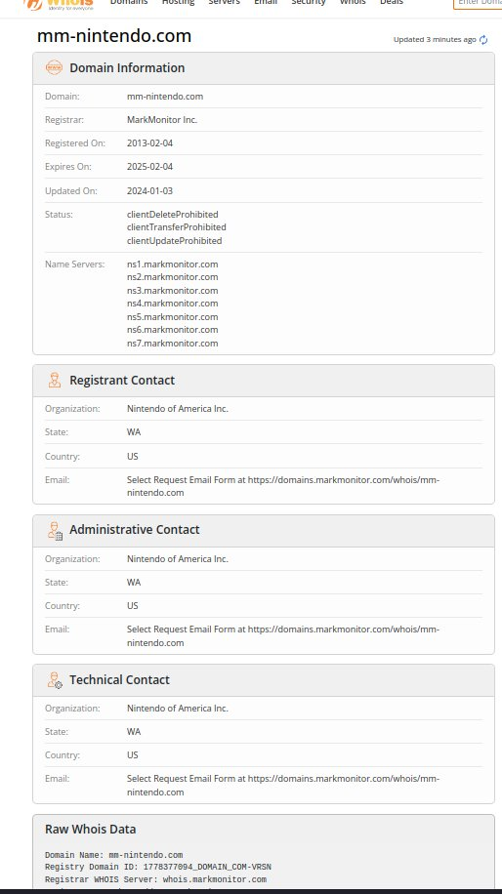Go to the Security menu item
Viewport: 502px width, 894px height.
[x=308, y=2]
